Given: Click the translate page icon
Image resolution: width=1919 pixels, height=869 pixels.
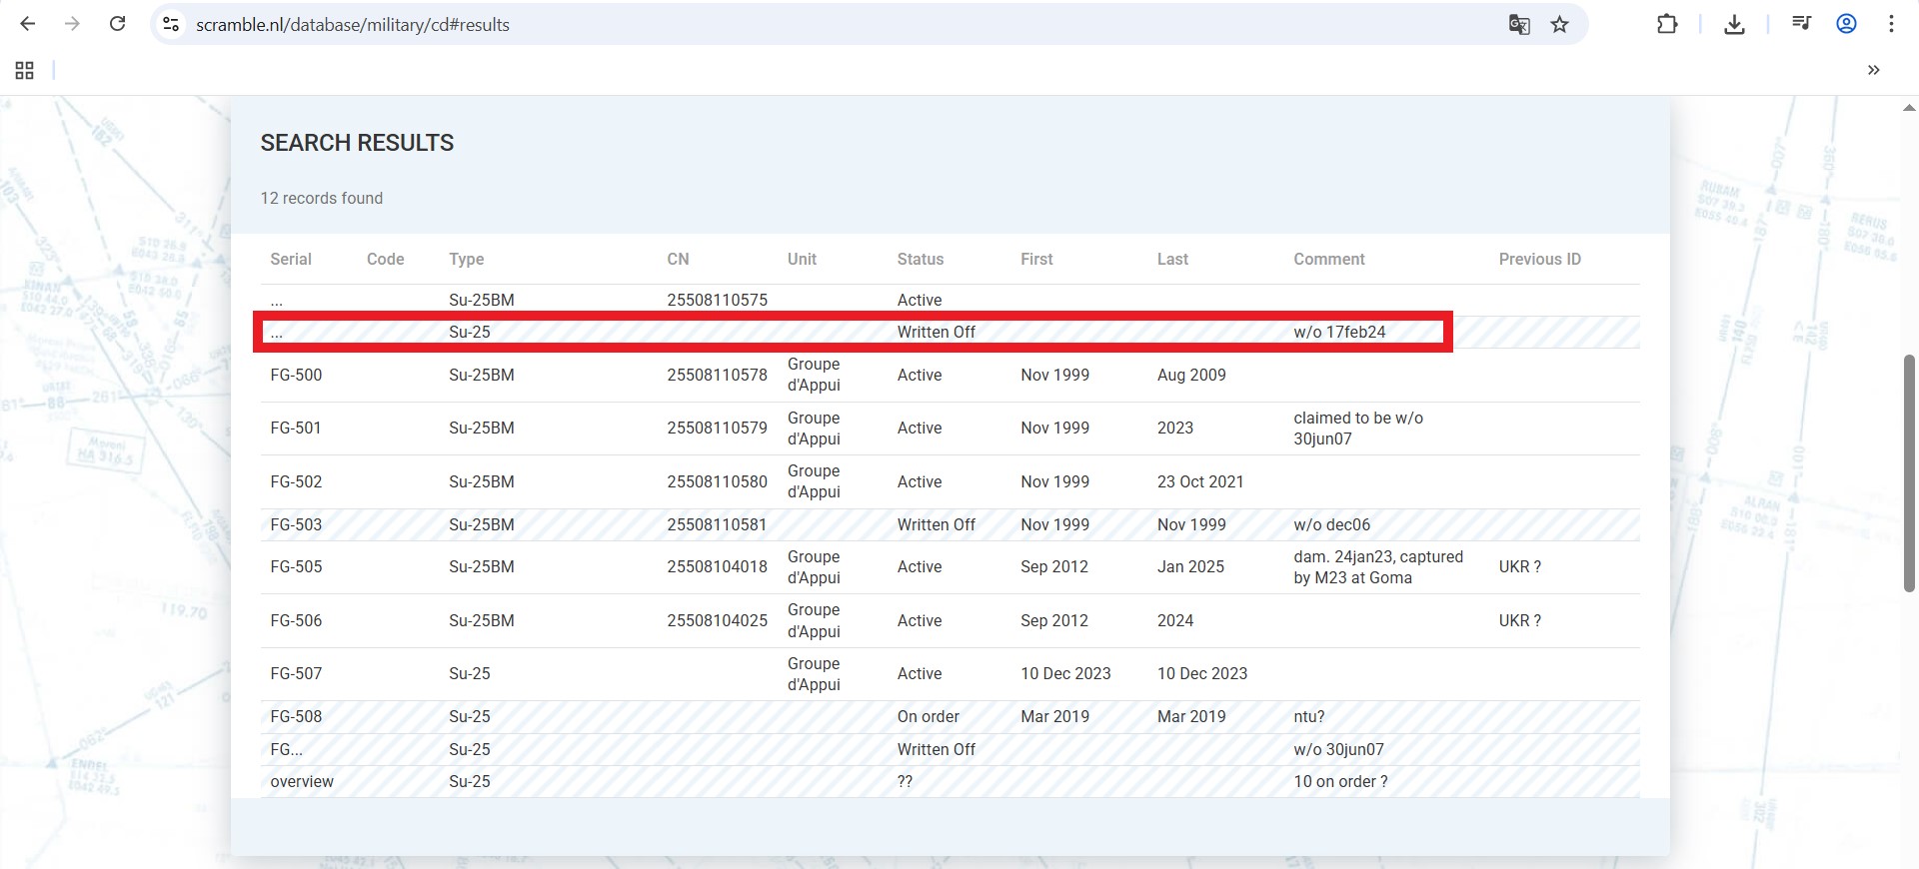Looking at the screenshot, I should [x=1518, y=24].
